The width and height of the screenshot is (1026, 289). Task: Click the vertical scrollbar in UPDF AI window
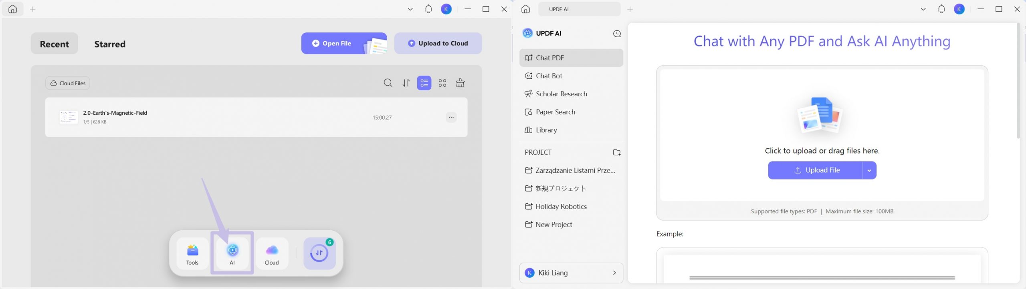[x=1018, y=81]
